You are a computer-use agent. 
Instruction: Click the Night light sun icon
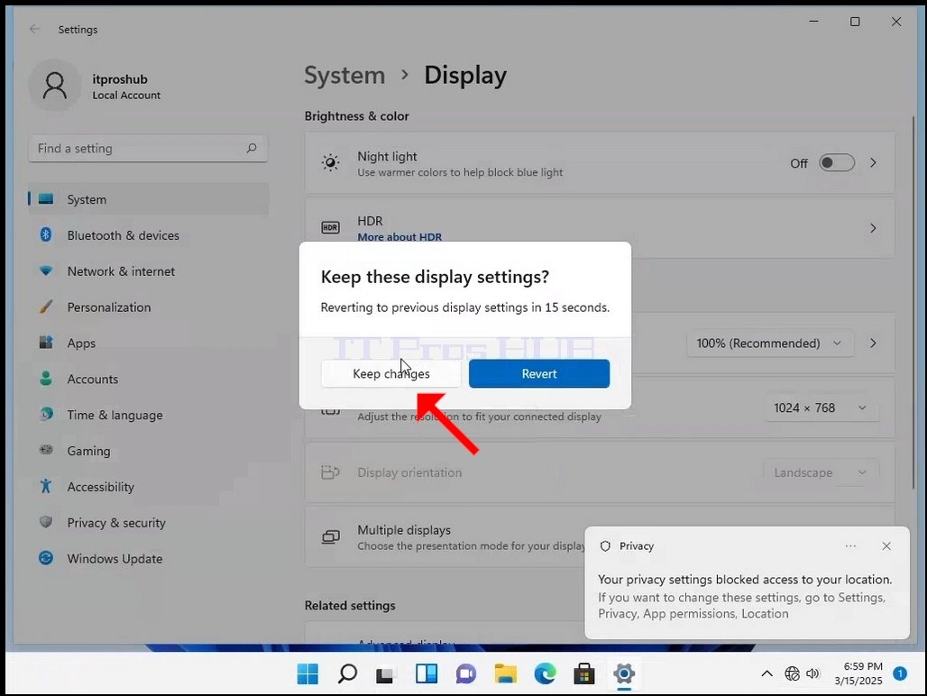pyautogui.click(x=330, y=162)
